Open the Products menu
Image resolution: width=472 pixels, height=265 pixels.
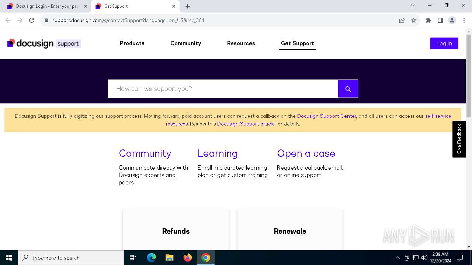(132, 43)
